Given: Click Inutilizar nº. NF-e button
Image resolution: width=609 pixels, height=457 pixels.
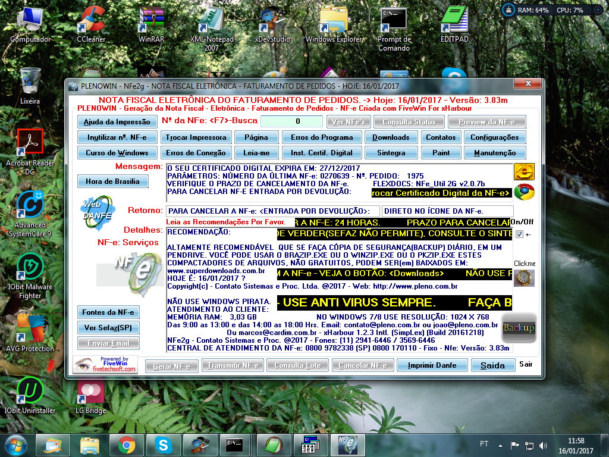Looking at the screenshot, I should pyautogui.click(x=117, y=137).
